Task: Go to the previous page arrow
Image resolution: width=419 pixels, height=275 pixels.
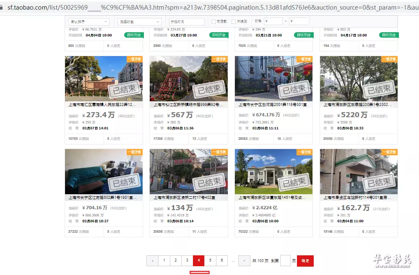Action: 153,261
